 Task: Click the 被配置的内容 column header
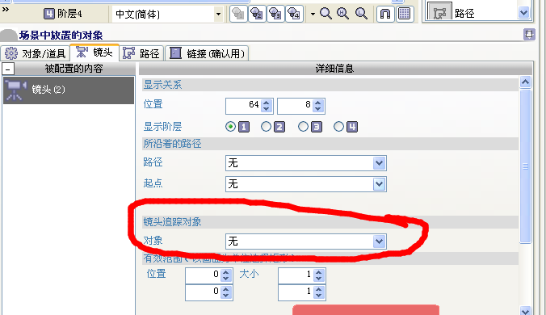tap(73, 69)
